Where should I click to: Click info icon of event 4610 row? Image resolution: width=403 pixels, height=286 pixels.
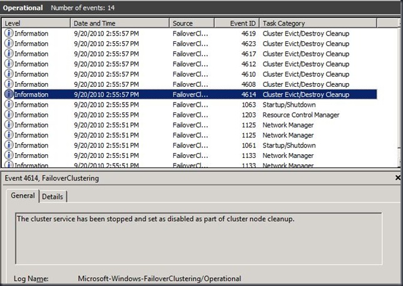tap(9, 74)
